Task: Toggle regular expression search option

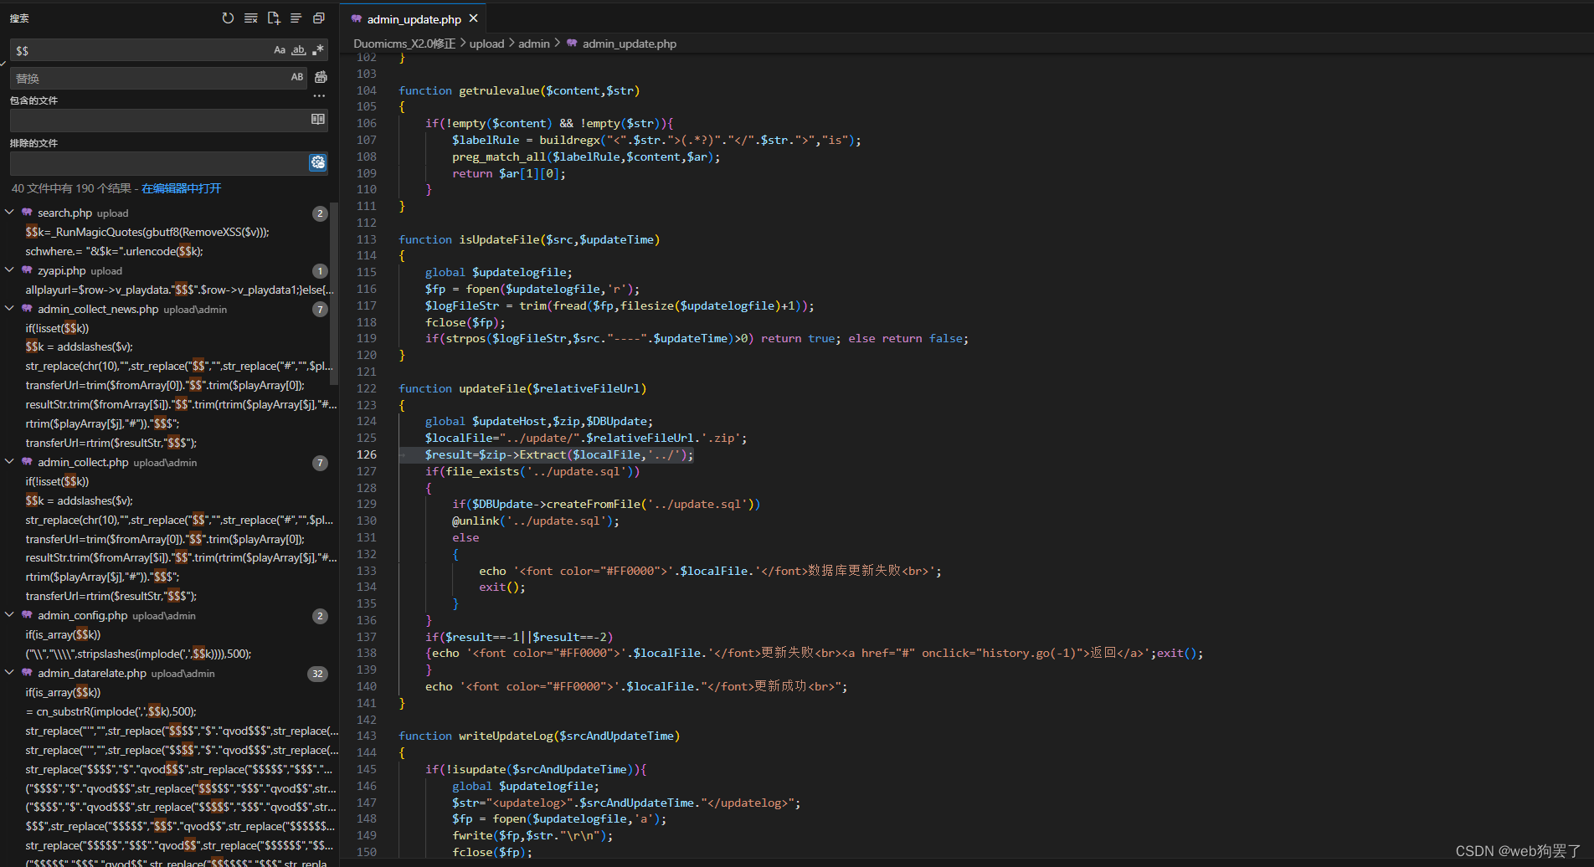Action: click(318, 50)
